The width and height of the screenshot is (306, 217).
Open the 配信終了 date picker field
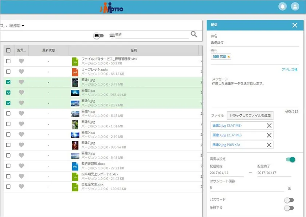[274, 173]
